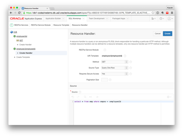The width and height of the screenshot is (183, 137).
Task: Show help for URI Template field
Action: click(x=125, y=56)
